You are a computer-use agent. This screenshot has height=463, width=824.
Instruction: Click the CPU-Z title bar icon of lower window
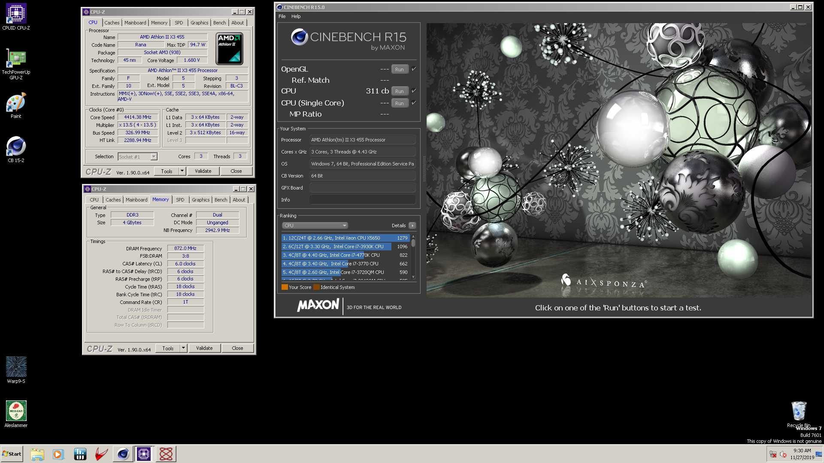[x=88, y=189]
